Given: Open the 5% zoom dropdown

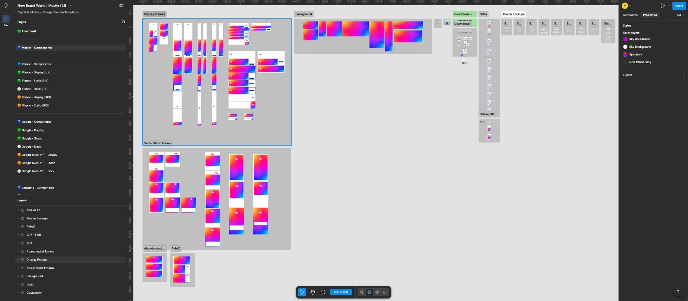Looking at the screenshot, I should point(680,15).
